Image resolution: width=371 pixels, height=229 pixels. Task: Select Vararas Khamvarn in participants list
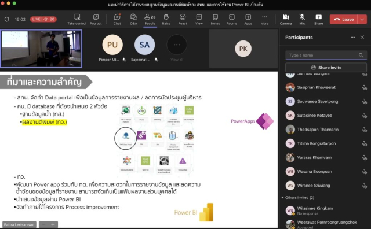click(x=326, y=157)
